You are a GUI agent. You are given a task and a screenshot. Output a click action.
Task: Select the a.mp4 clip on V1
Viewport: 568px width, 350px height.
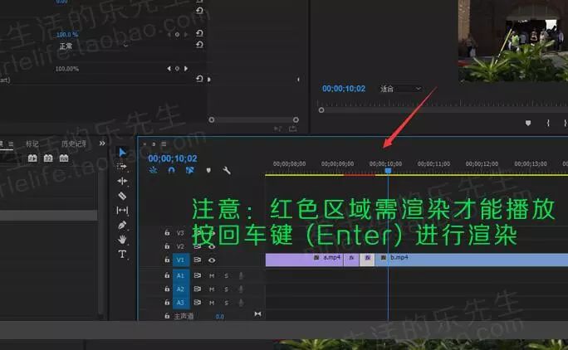point(304,260)
